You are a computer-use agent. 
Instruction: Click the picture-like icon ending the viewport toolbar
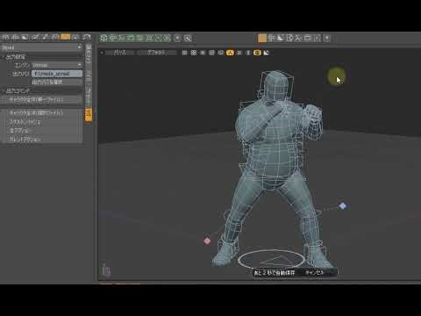pyautogui.click(x=266, y=53)
